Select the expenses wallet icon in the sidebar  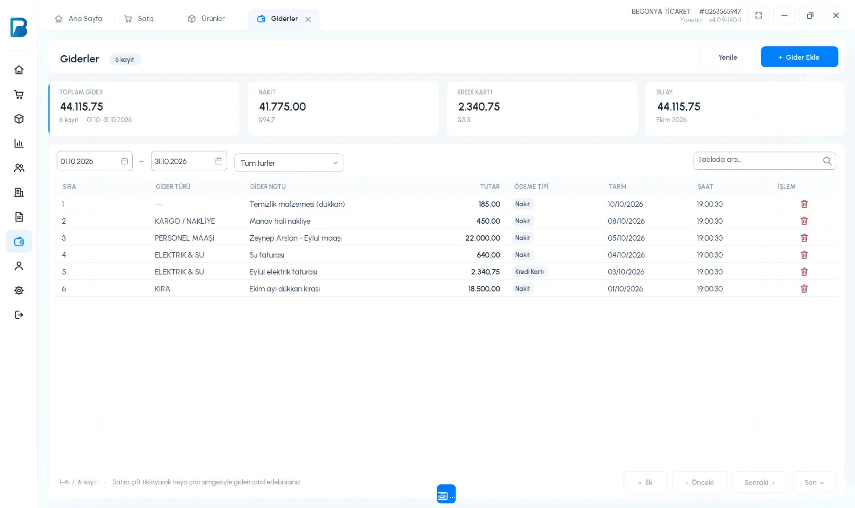[x=19, y=242]
